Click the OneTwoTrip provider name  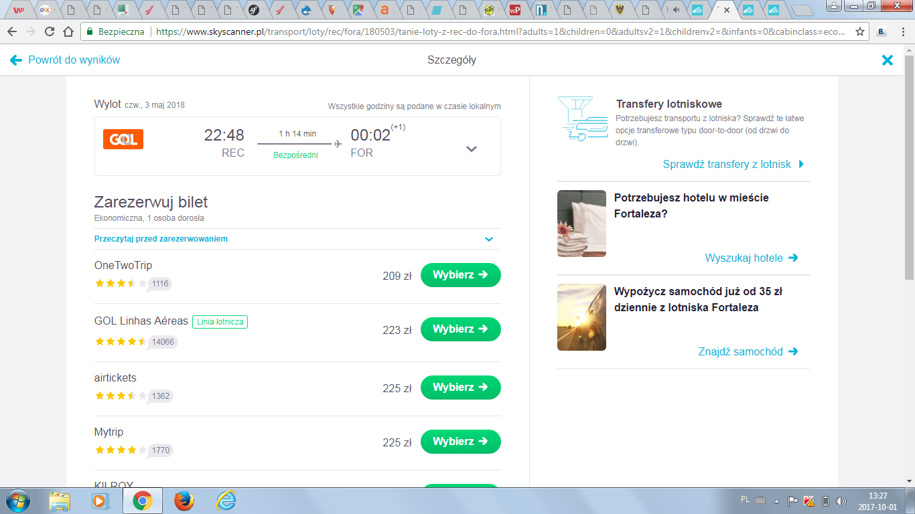point(123,266)
